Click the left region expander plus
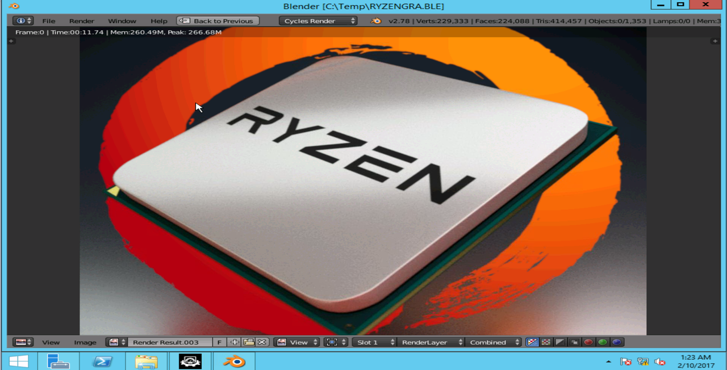Image resolution: width=727 pixels, height=370 pixels. 11,41
